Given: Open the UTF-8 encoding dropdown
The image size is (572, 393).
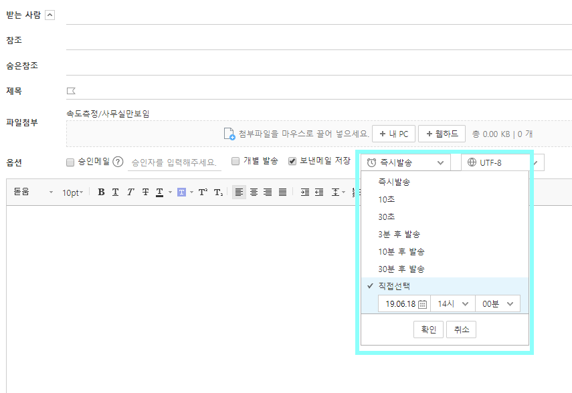Looking at the screenshot, I should 502,162.
